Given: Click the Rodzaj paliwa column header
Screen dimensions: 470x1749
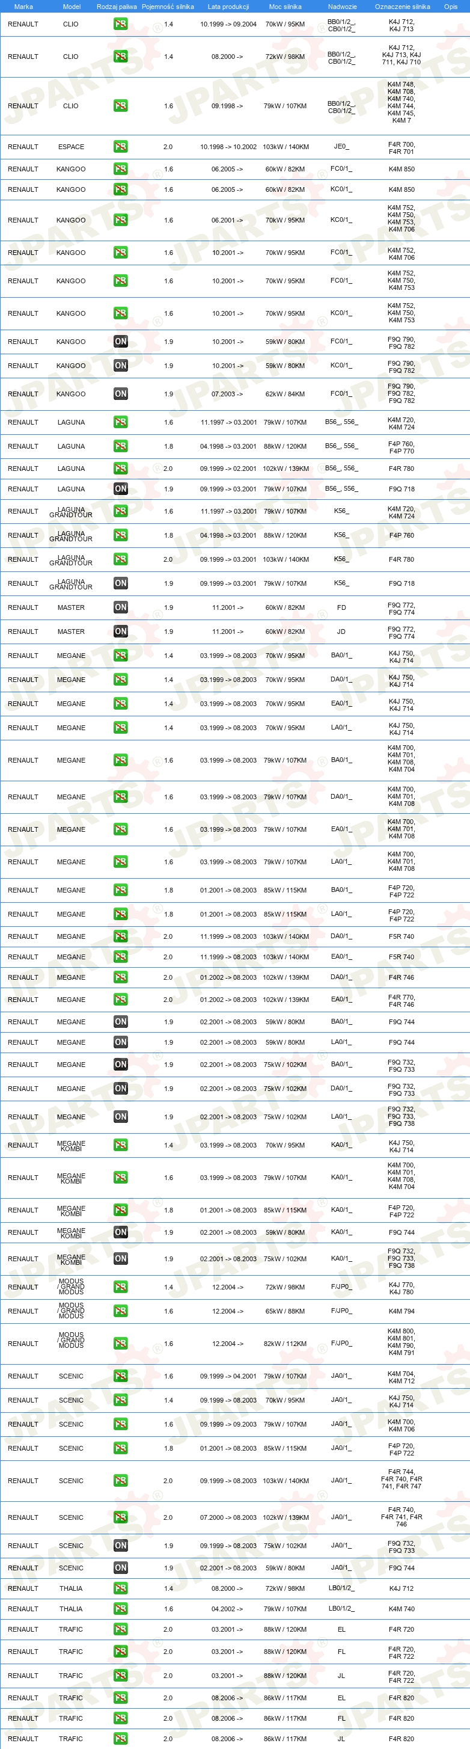Looking at the screenshot, I should [x=117, y=7].
